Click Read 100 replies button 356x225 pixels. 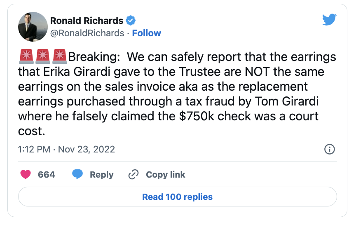(x=177, y=197)
